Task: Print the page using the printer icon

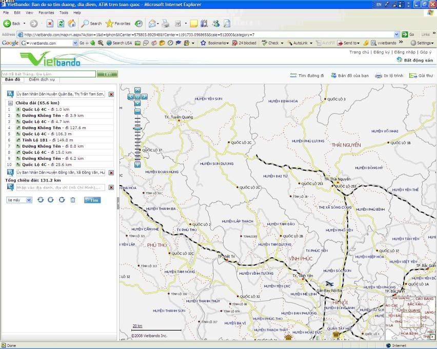Action: click(x=166, y=24)
